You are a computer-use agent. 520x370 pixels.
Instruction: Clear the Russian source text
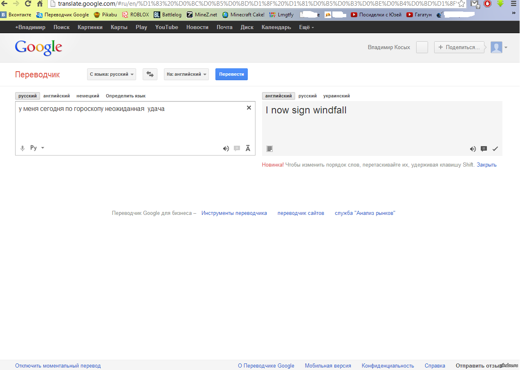249,108
